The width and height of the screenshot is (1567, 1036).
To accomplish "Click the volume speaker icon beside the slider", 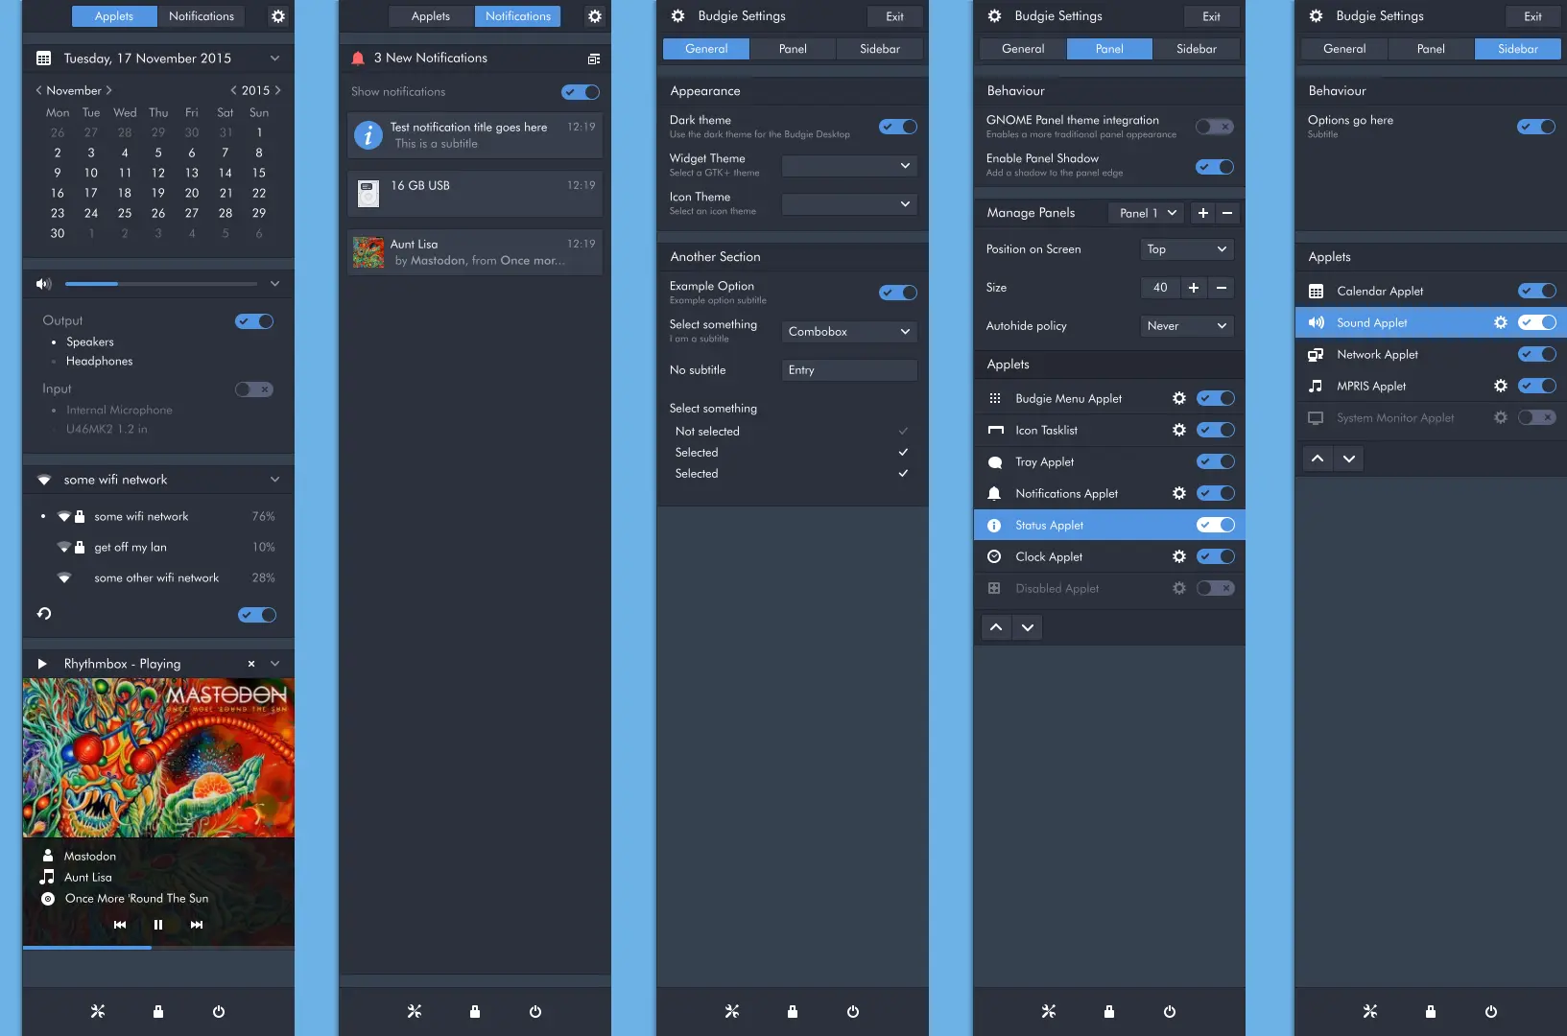I will click(x=43, y=284).
